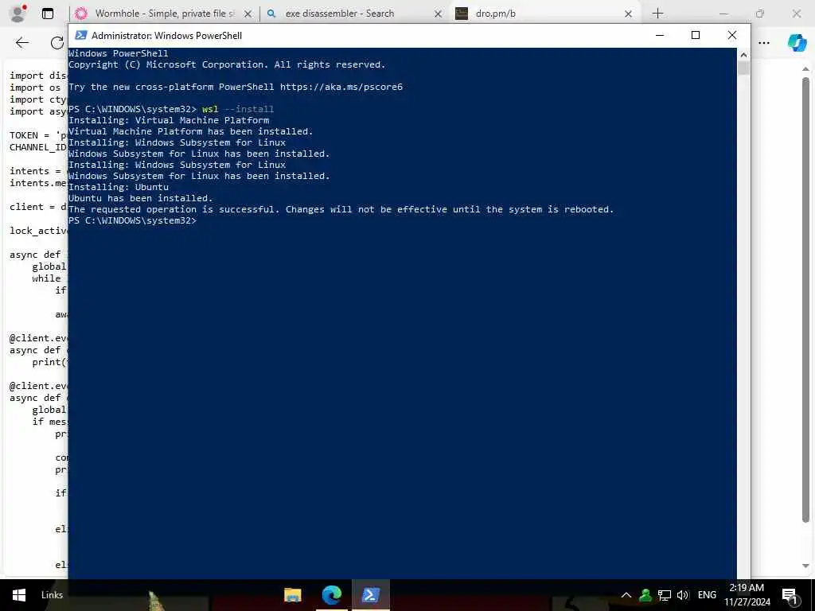Image resolution: width=815 pixels, height=611 pixels.
Task: Maximize the Administrator PowerShell window
Action: pos(696,35)
